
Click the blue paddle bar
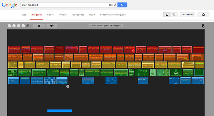(60, 111)
